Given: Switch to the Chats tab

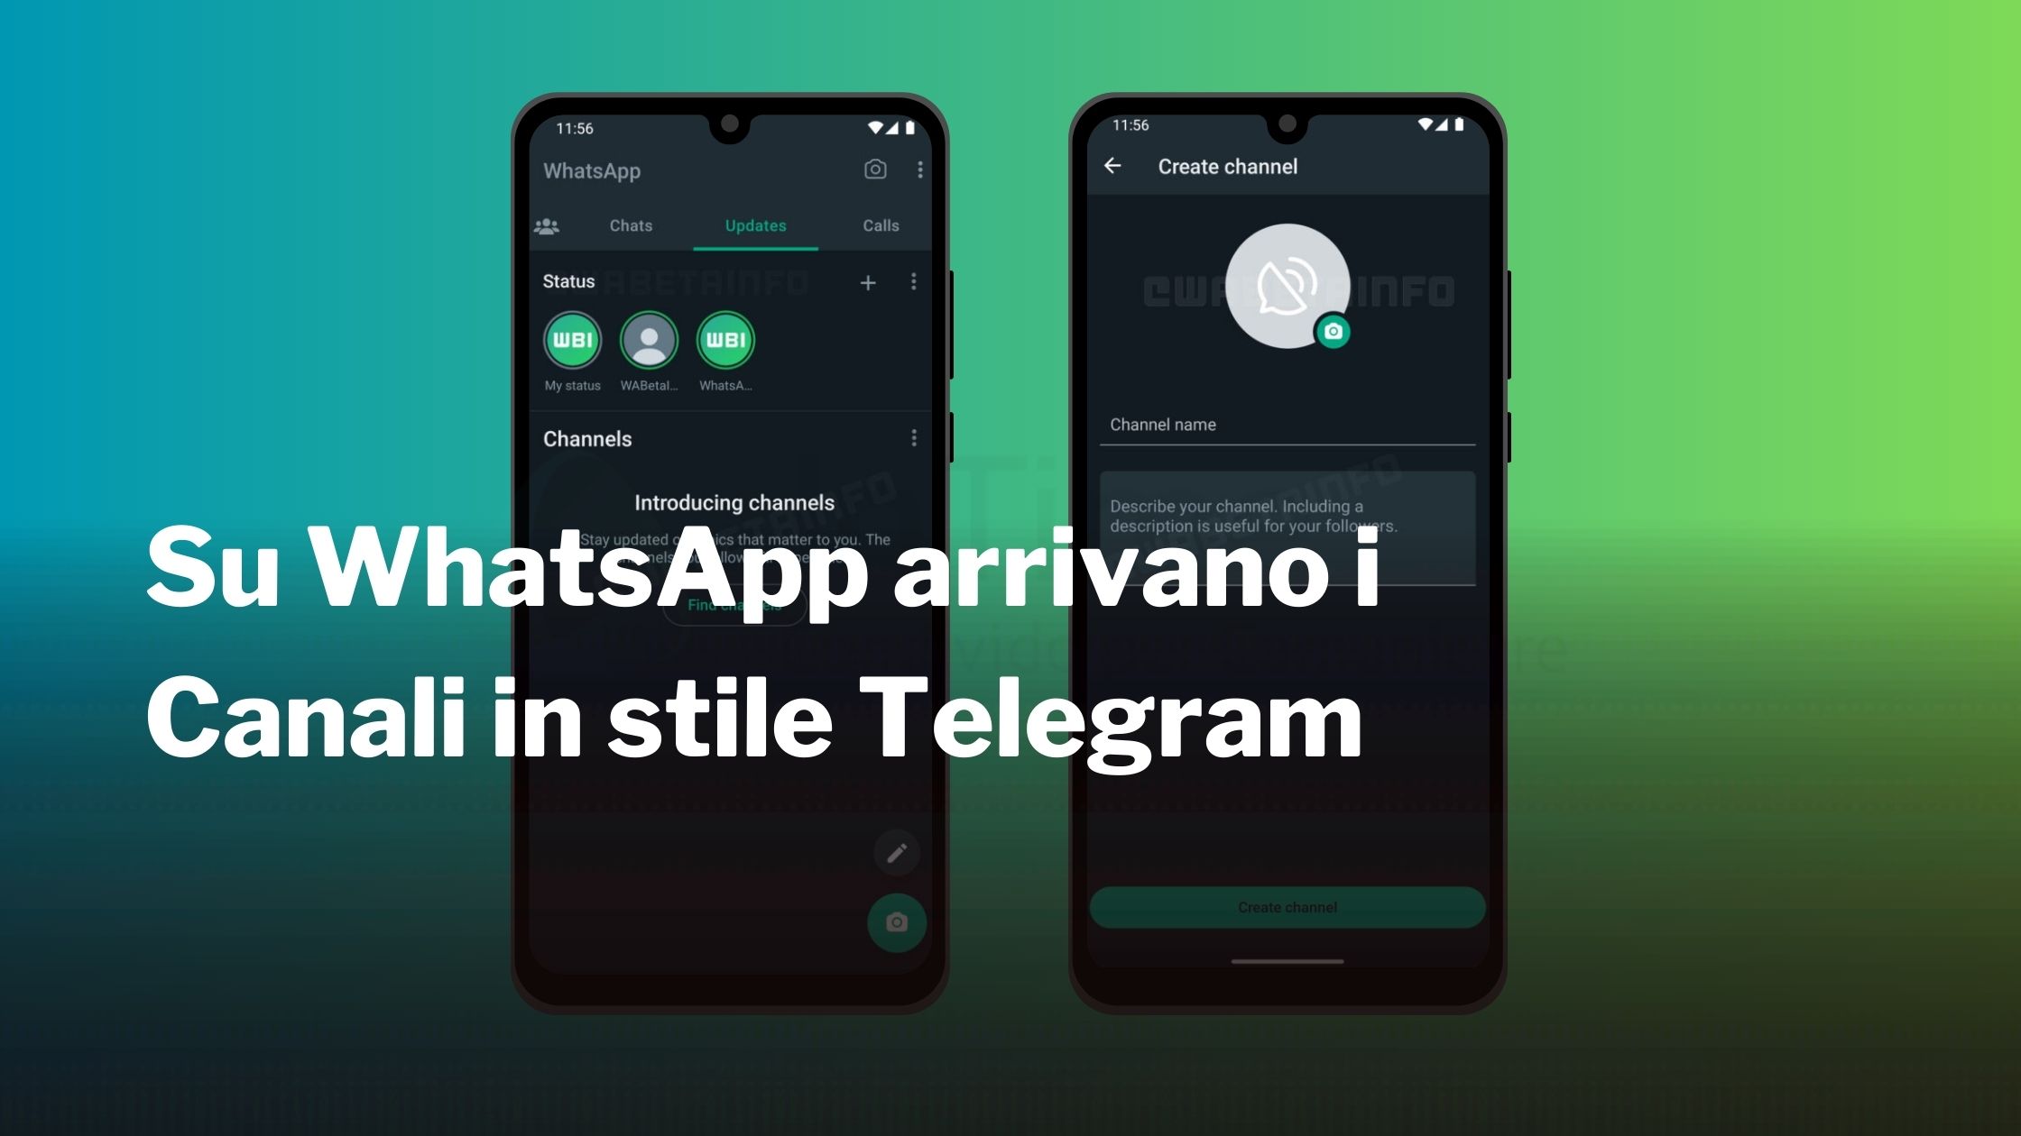Looking at the screenshot, I should pos(632,226).
